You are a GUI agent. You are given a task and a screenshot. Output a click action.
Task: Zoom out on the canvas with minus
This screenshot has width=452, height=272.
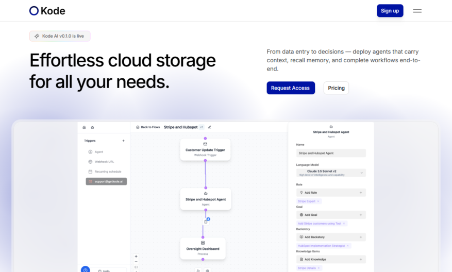[136, 262]
